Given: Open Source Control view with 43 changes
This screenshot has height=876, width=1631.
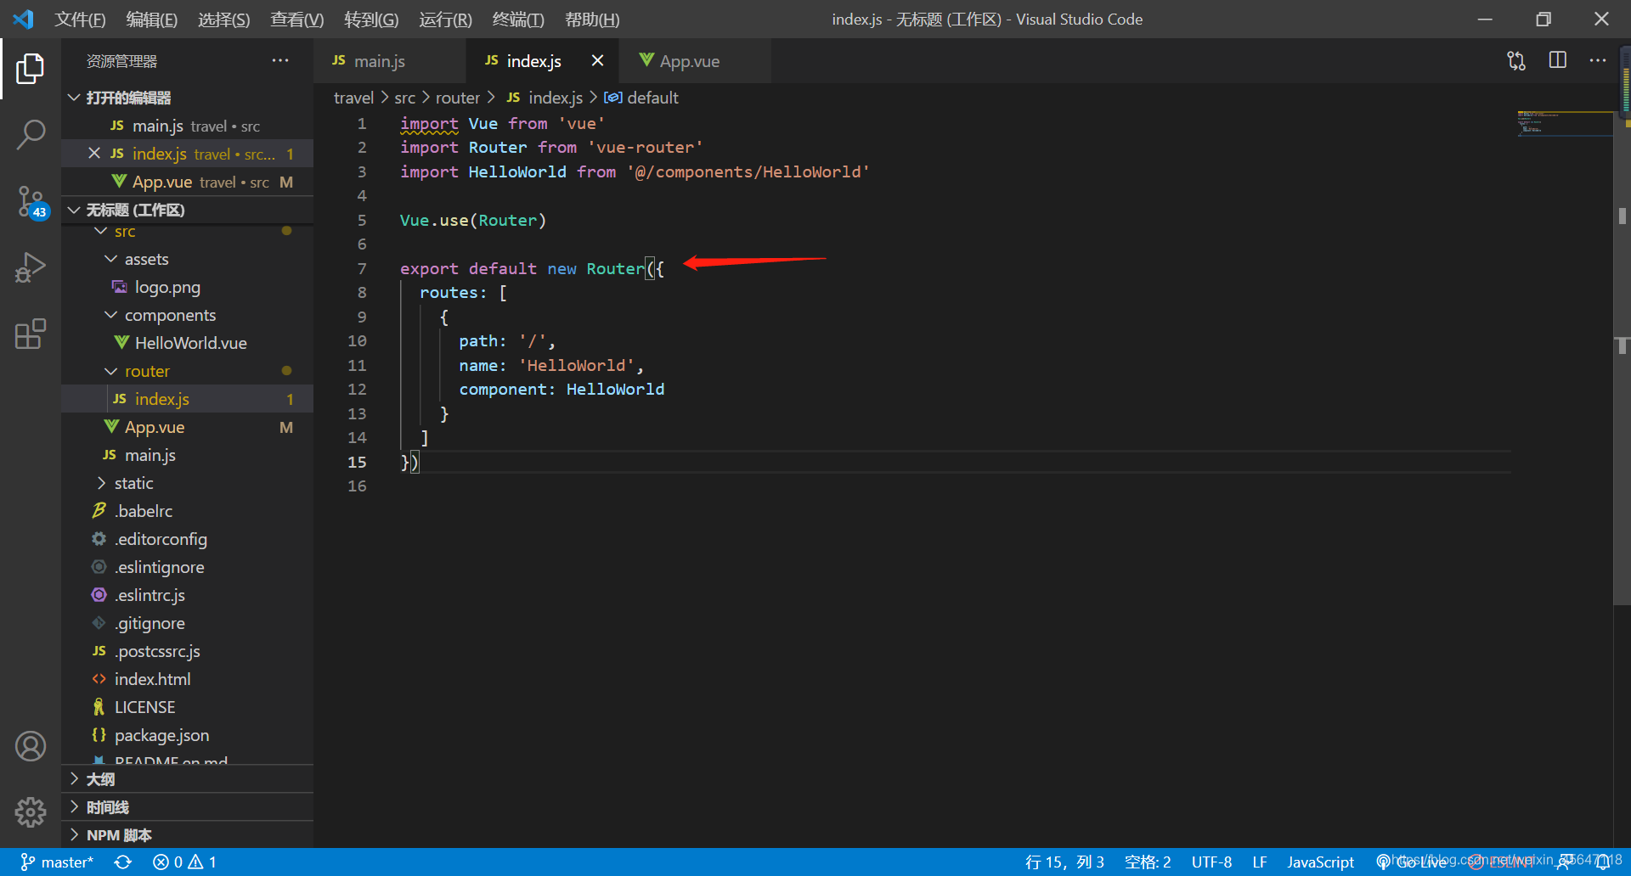Looking at the screenshot, I should click(31, 201).
